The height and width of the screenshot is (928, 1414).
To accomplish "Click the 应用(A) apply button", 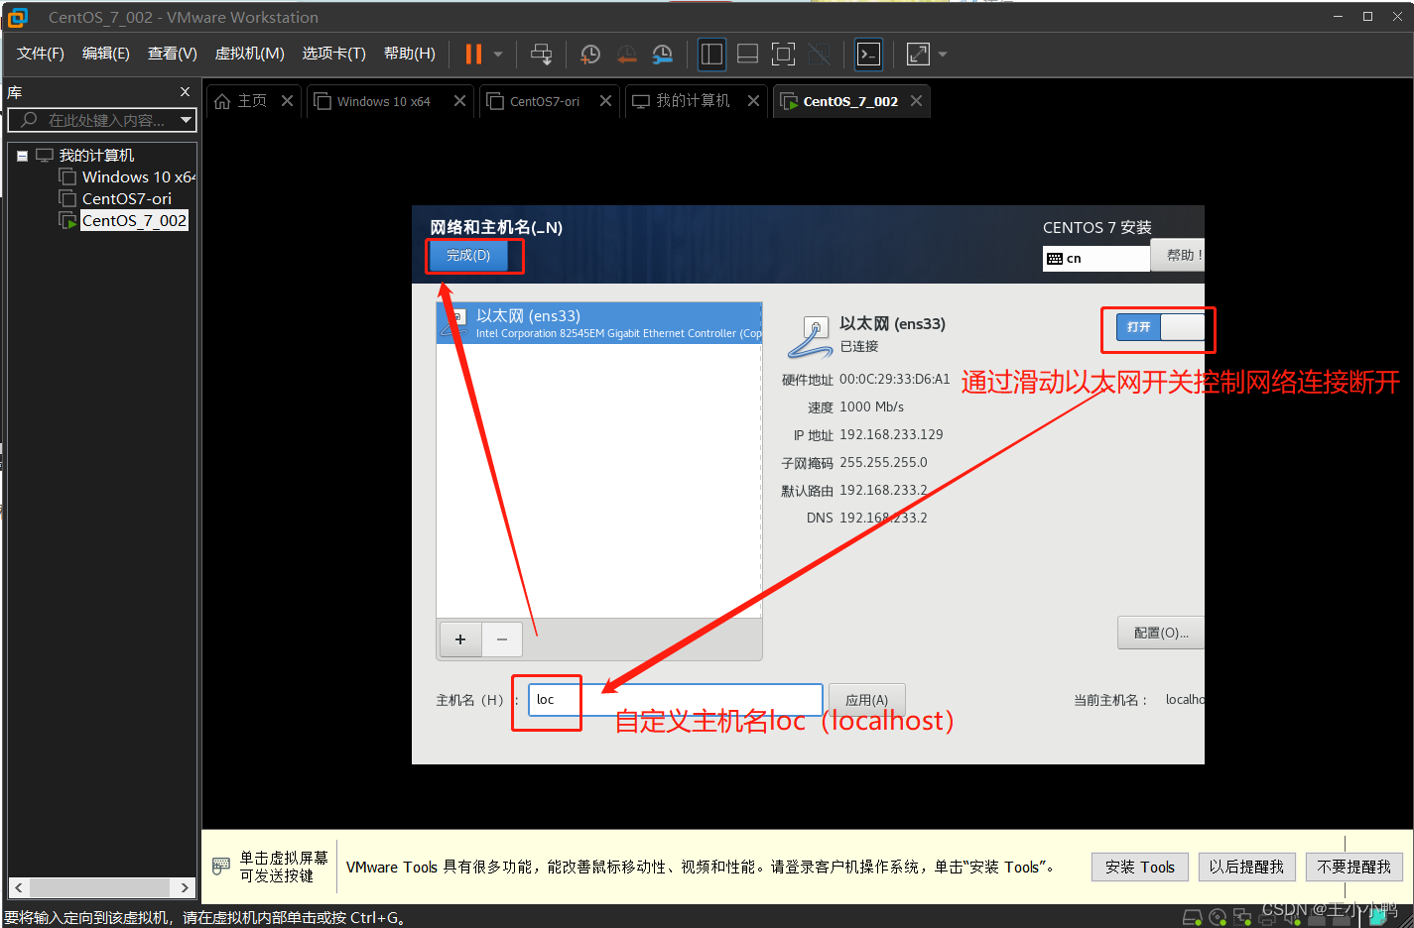I will [867, 700].
